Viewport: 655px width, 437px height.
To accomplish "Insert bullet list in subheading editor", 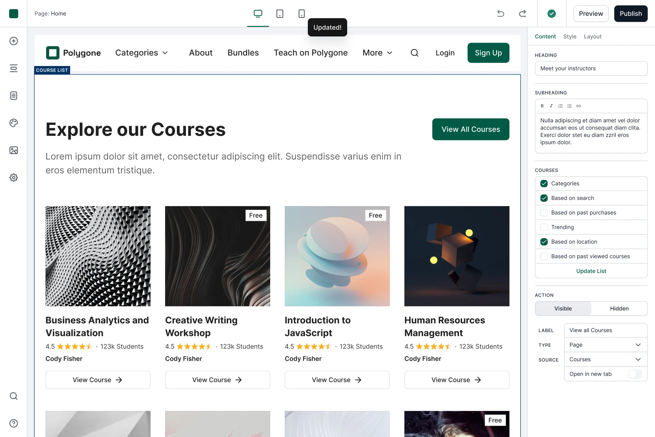I will [570, 106].
